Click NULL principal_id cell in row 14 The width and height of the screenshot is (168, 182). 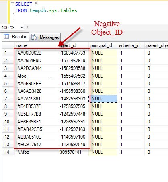(103, 152)
